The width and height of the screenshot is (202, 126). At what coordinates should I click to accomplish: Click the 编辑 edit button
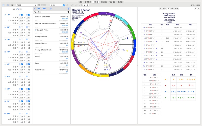click(x=44, y=9)
